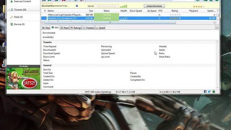The image size is (231, 130).
Task: Select Torrents (19) in the sidebar
Action: pos(20,10)
